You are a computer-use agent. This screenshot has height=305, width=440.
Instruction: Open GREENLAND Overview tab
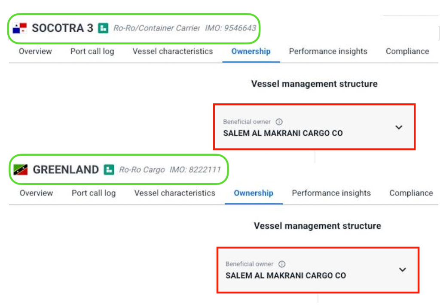(x=36, y=193)
